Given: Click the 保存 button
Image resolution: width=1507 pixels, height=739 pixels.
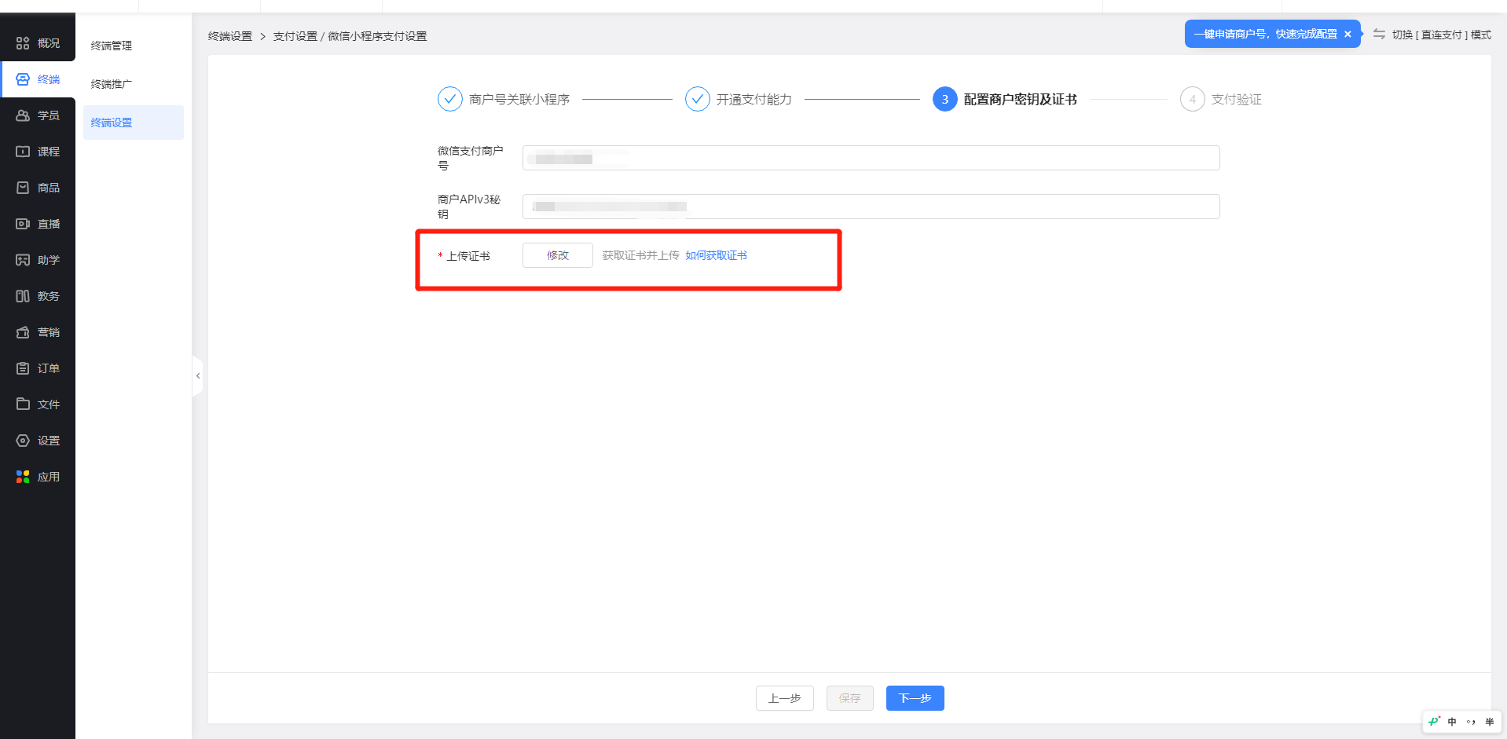Looking at the screenshot, I should tap(850, 698).
